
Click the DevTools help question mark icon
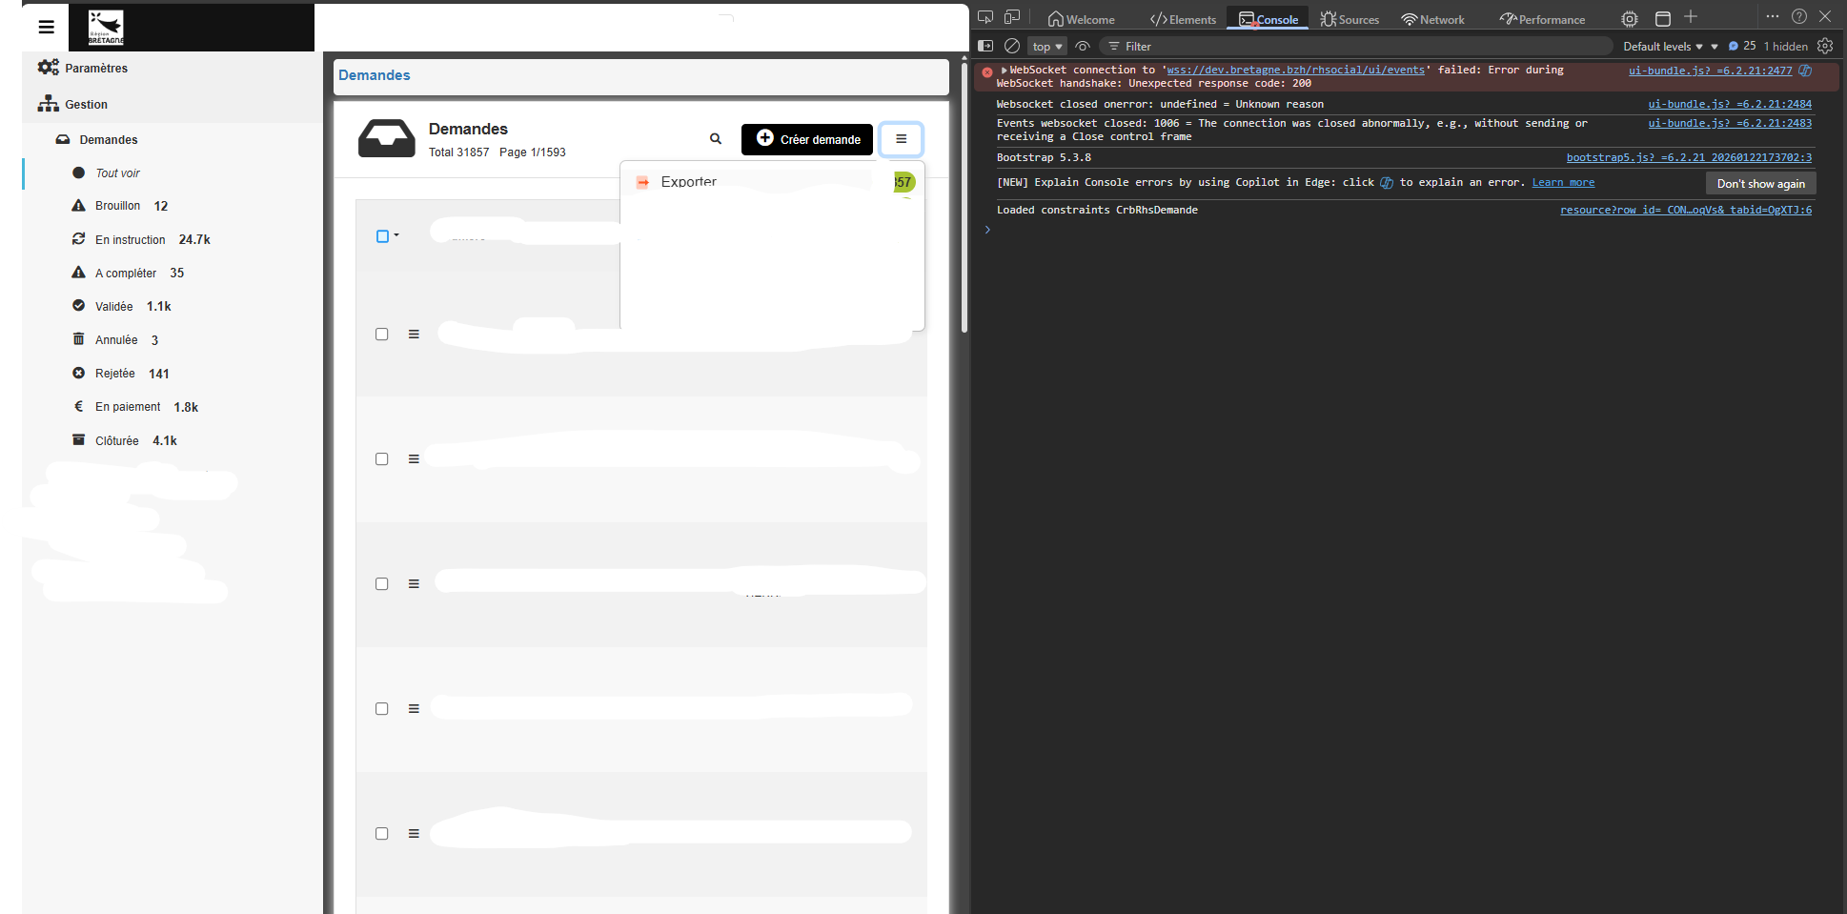coord(1798,17)
